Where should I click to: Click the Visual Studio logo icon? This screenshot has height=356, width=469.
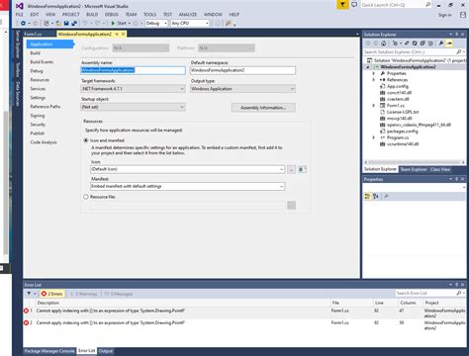click(20, 6)
